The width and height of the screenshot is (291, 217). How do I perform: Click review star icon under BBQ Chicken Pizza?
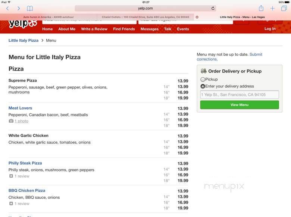(11, 204)
